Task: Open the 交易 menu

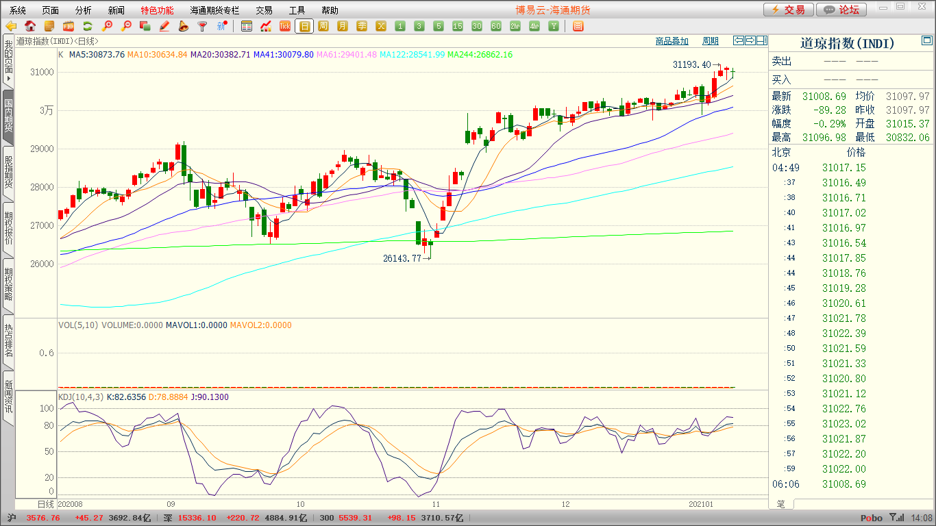Action: [264, 10]
